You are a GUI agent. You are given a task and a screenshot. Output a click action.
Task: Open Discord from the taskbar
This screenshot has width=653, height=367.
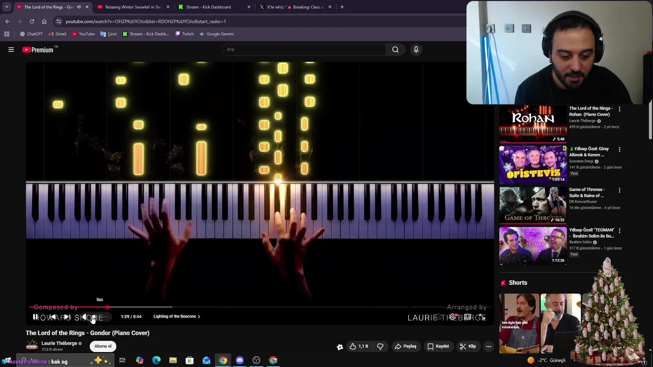click(240, 360)
